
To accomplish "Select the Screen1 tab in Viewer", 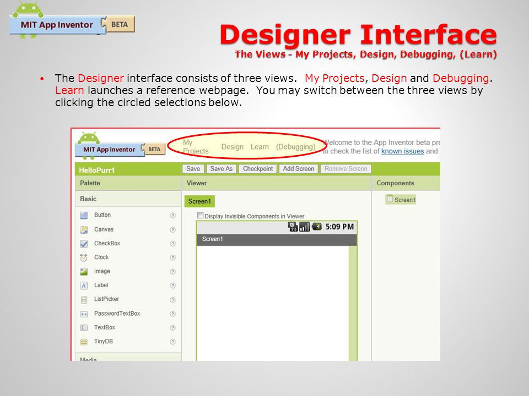I will (x=199, y=201).
